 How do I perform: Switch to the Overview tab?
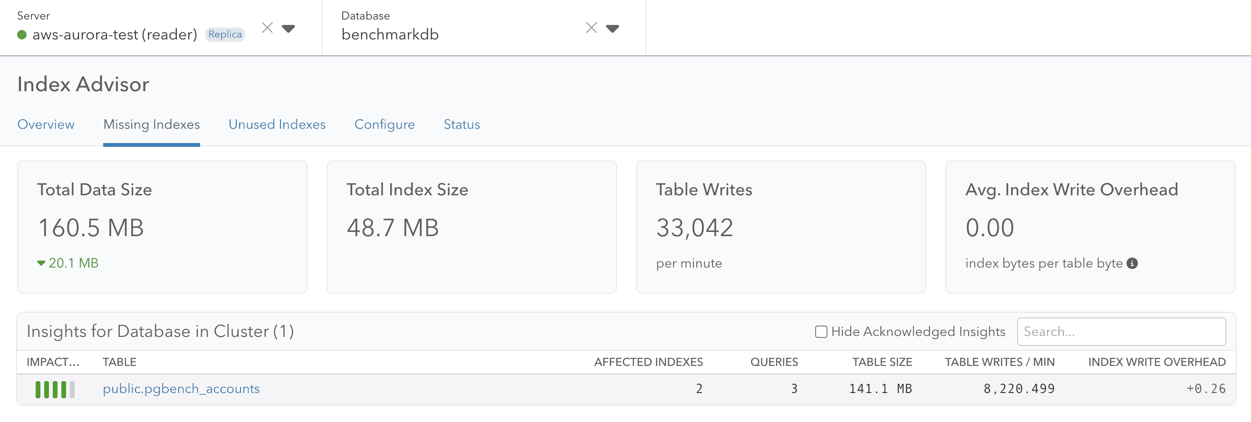tap(46, 125)
